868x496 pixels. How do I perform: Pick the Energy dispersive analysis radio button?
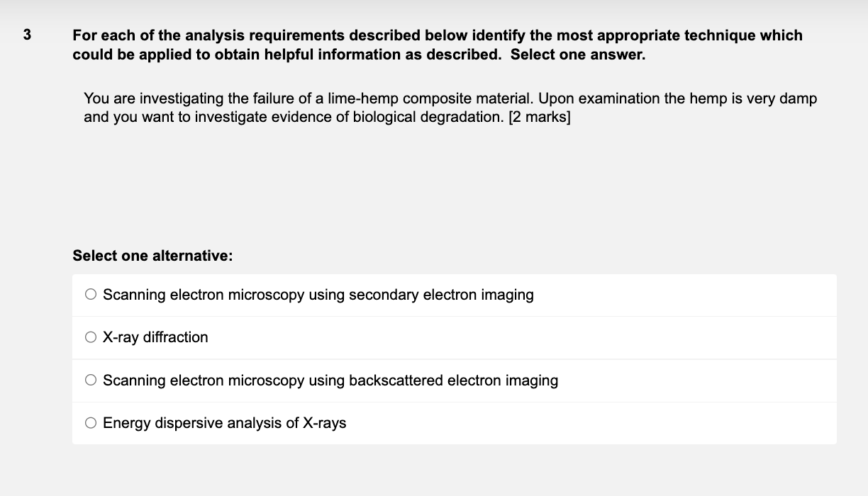point(91,423)
